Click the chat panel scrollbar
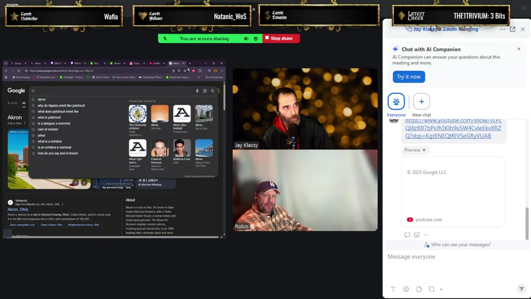Screen dimensions: 531x299 click(x=527, y=223)
